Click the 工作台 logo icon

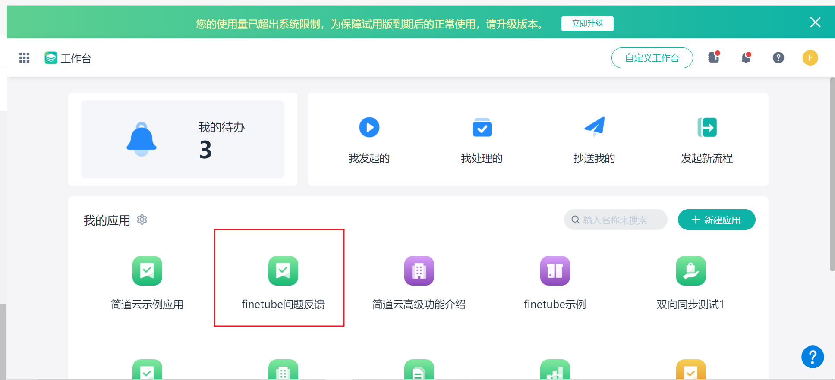51,58
